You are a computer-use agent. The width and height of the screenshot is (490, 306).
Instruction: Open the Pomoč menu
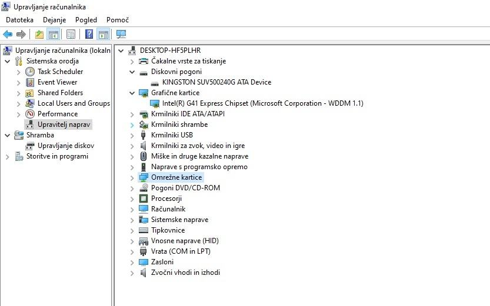118,20
